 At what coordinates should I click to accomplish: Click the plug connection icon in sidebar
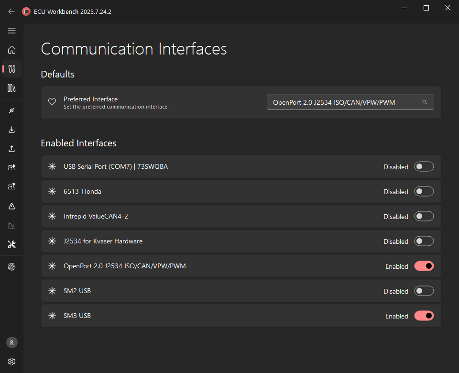[12, 110]
